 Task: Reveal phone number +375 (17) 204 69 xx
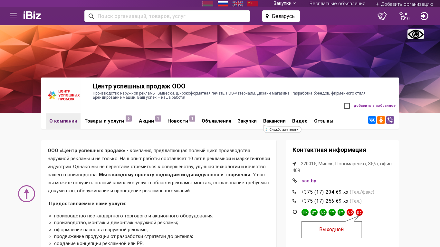[325, 192]
